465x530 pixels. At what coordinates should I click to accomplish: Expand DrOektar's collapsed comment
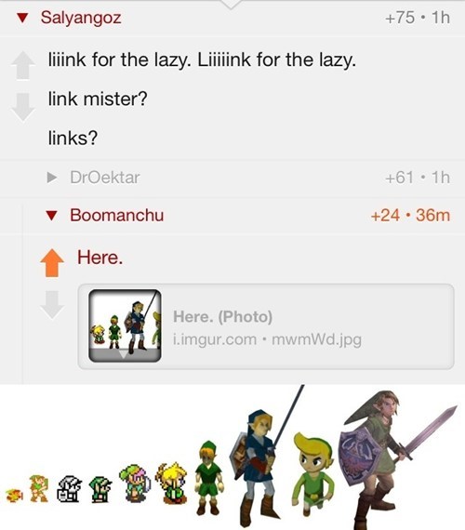pos(52,178)
